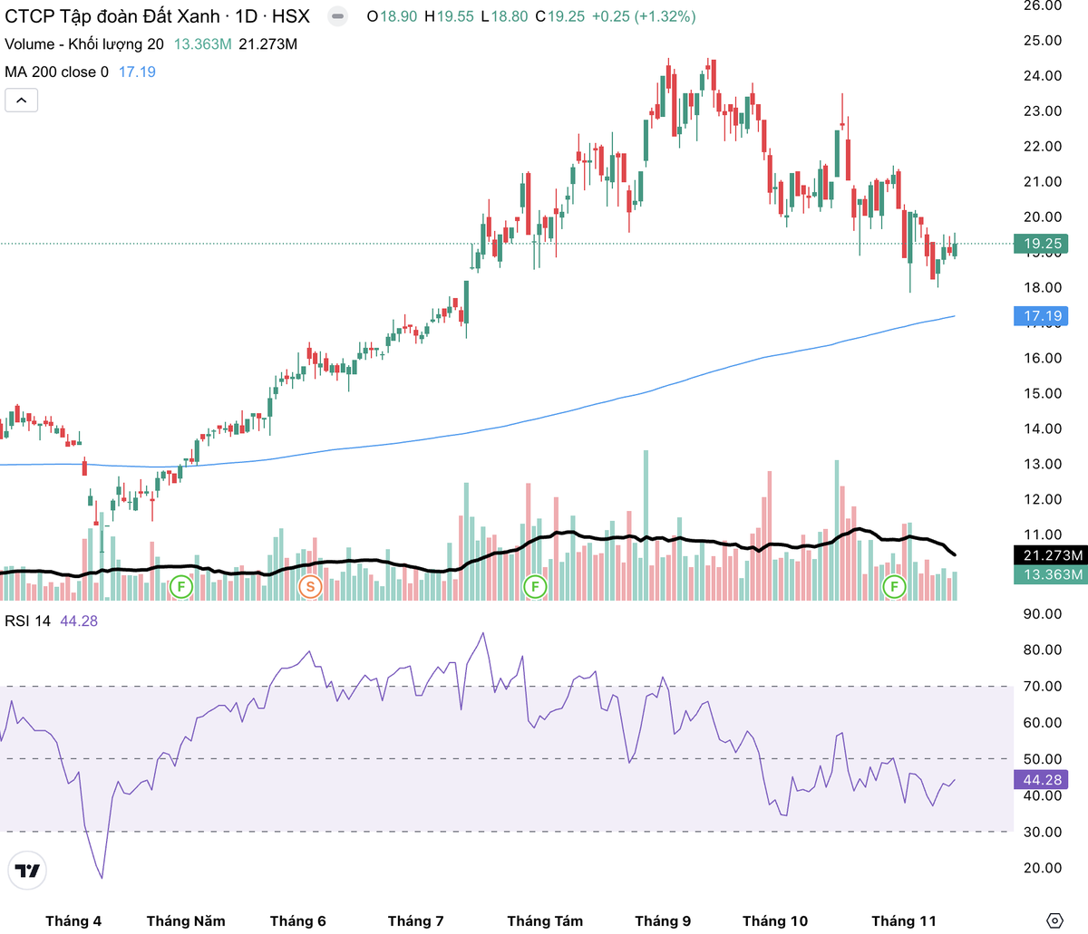Click the 25.00 level on price axis
The image size is (1088, 934).
coord(1042,41)
